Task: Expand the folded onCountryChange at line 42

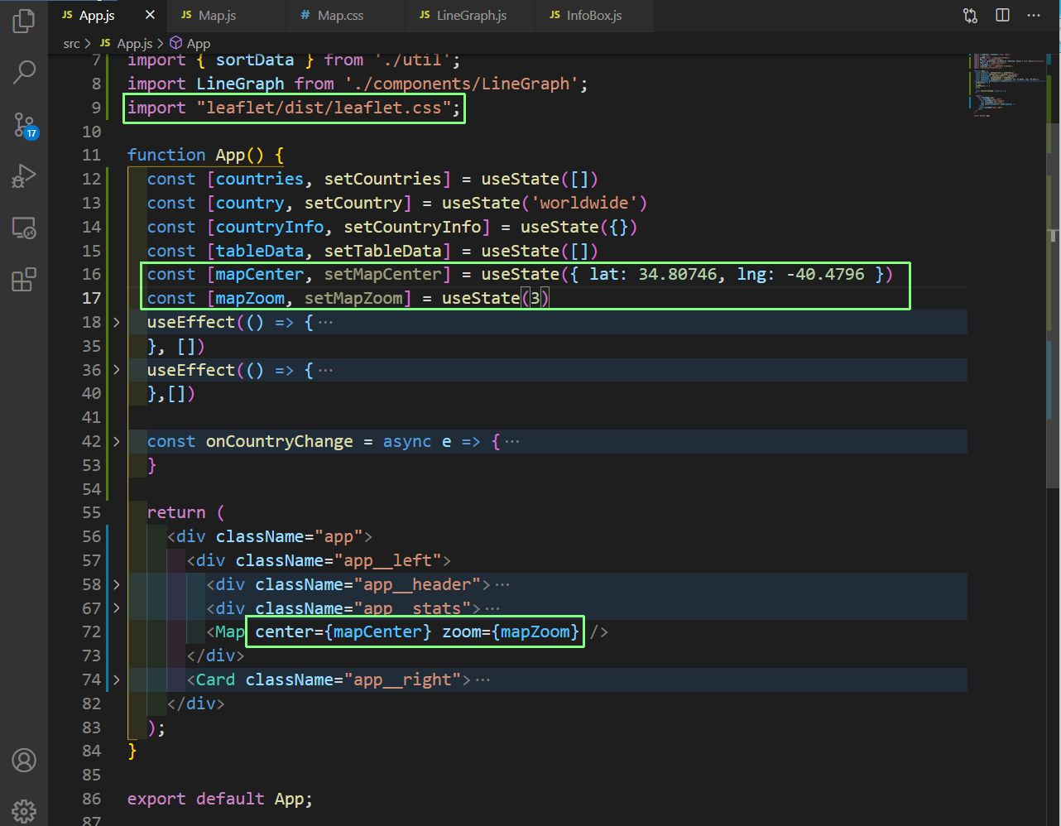Action: click(117, 441)
